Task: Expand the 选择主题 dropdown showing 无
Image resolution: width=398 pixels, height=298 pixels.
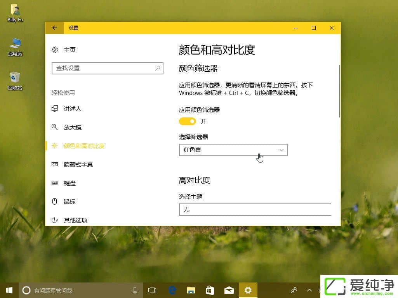Action: coord(255,210)
